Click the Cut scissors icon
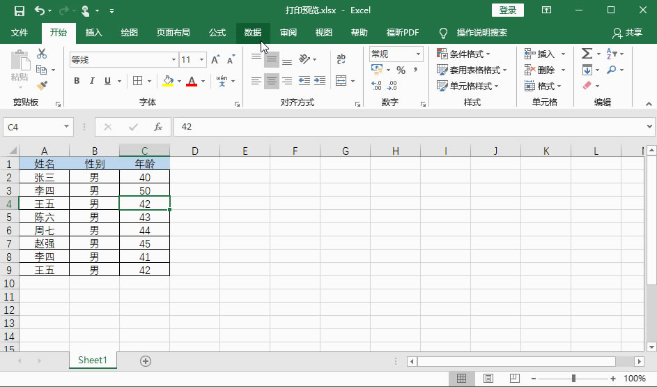This screenshot has height=387, width=657. (42, 54)
